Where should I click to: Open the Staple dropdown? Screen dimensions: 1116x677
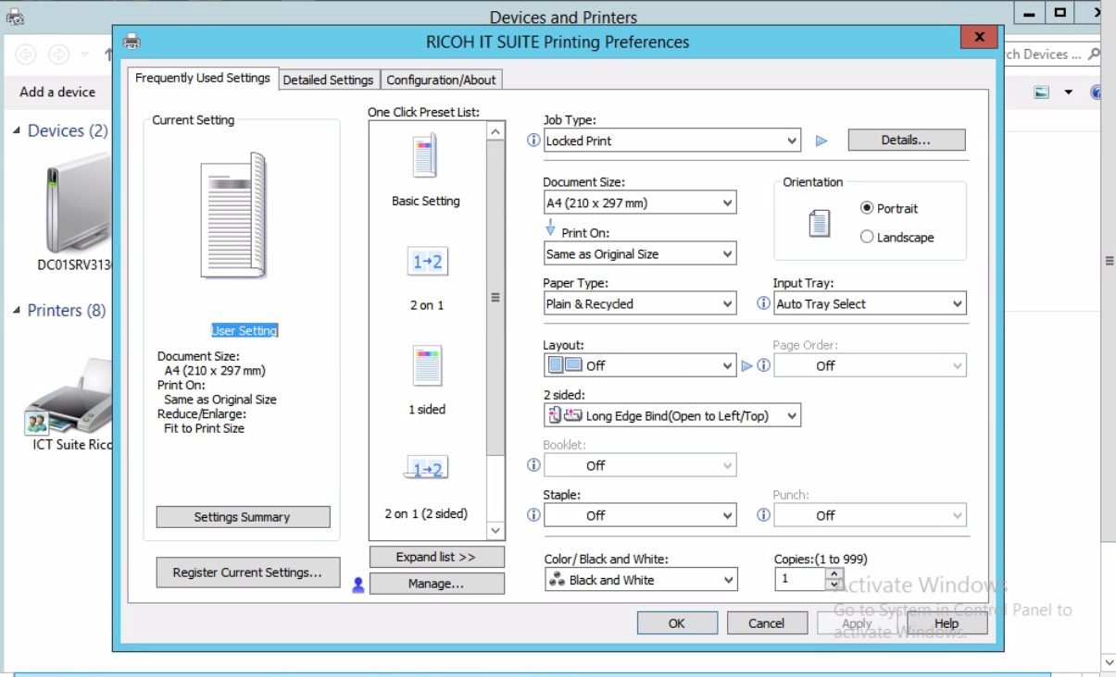pyautogui.click(x=640, y=515)
